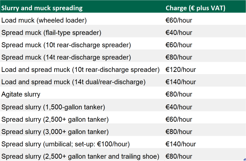Click 'Spread muck (14t rear-discharge spreader)' cell
Screen dimensions: 246x161
tap(66, 58)
